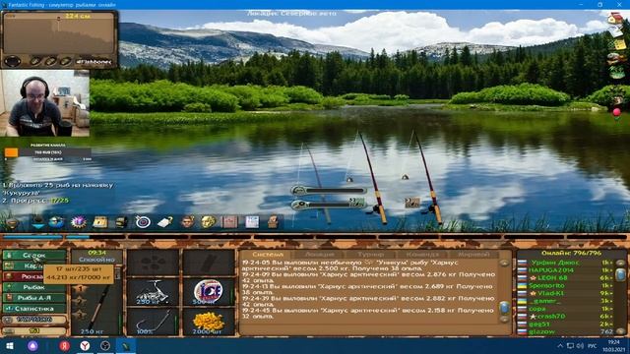The width and height of the screenshot is (630, 354).
Task: Click the red Yandex Я taskbar icon
Action: (x=64, y=345)
